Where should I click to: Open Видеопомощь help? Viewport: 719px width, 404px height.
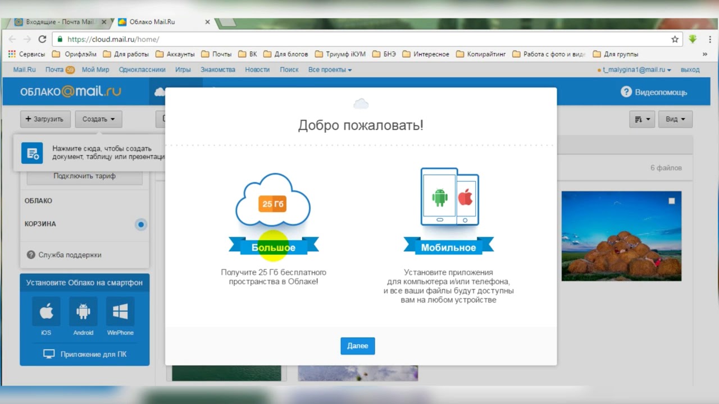click(x=654, y=92)
